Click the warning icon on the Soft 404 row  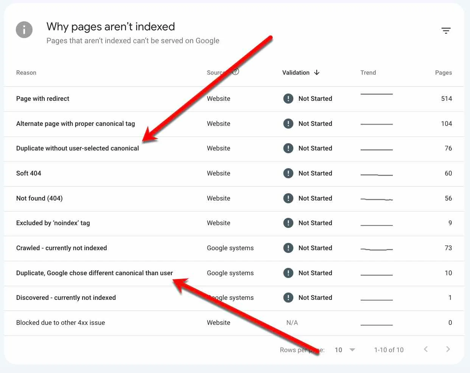288,173
